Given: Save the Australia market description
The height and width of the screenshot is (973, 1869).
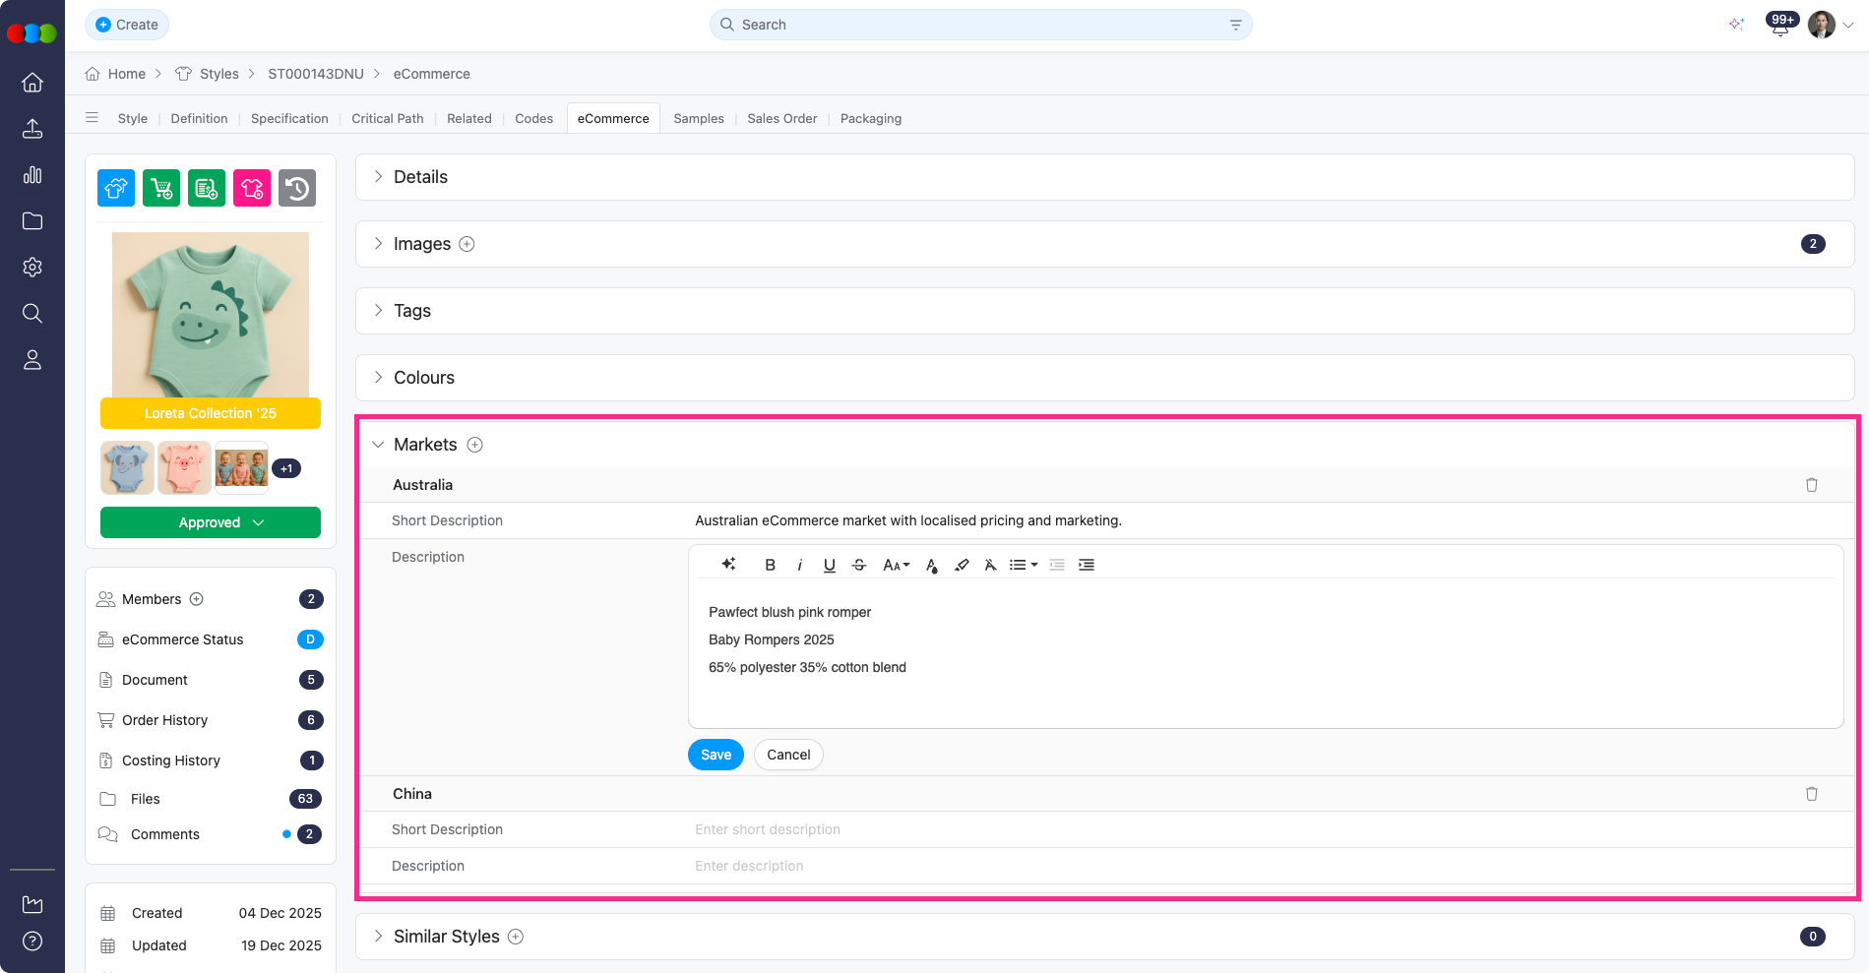Looking at the screenshot, I should (x=716, y=755).
